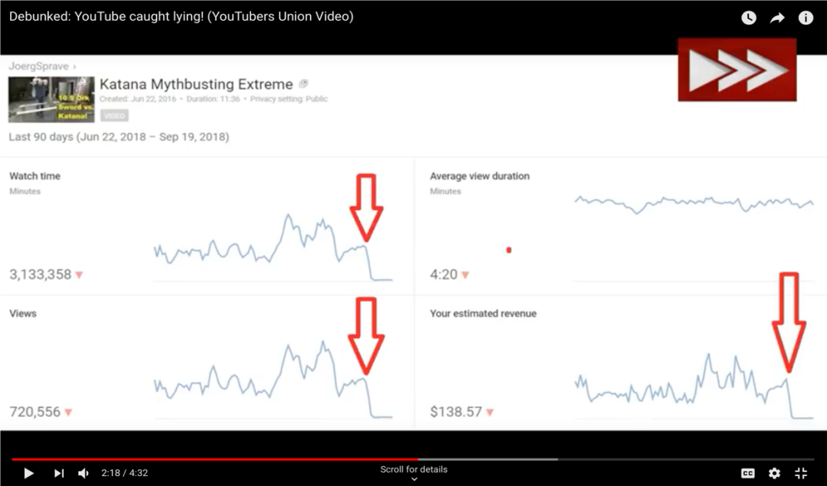Open the video settings gear

click(x=774, y=473)
